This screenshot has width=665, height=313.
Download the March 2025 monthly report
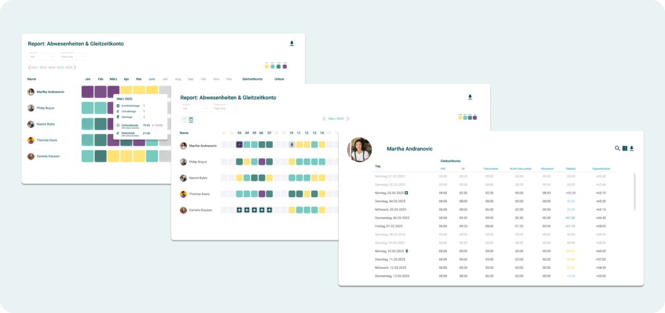point(470,97)
